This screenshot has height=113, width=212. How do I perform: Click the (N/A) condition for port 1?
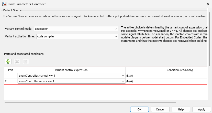coord(129,76)
